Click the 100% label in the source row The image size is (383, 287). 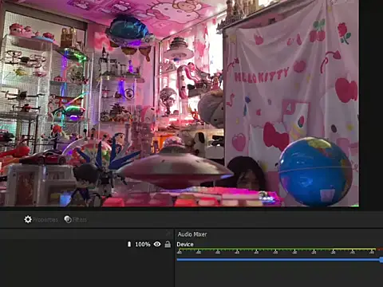[x=143, y=244]
